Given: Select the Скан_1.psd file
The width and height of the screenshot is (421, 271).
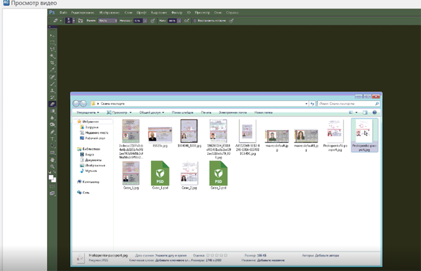Looking at the screenshot, I should 160,175.
